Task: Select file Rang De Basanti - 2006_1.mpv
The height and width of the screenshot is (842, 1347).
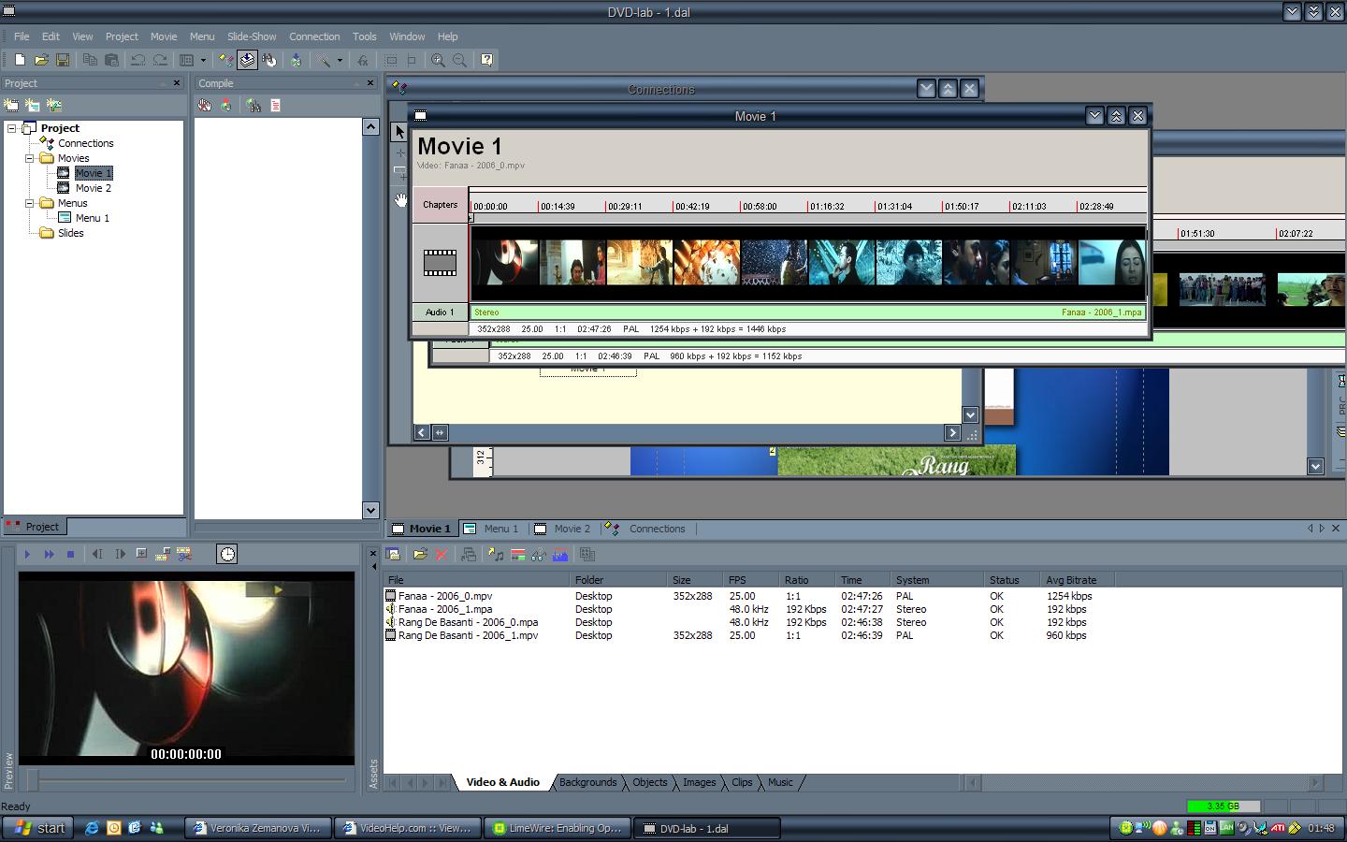Action: click(x=468, y=635)
